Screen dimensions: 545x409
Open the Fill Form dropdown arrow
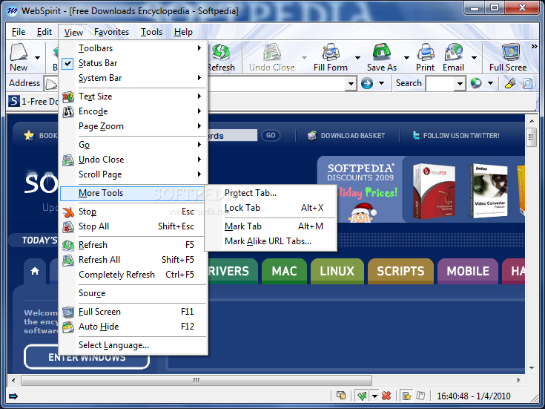click(357, 57)
